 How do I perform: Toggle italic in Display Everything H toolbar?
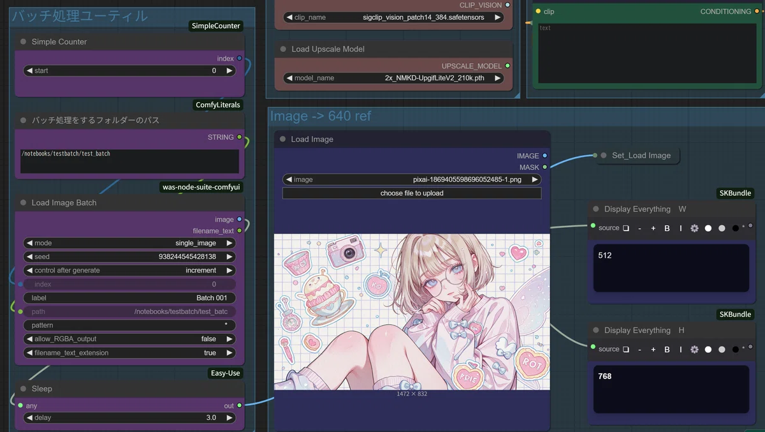pos(680,349)
